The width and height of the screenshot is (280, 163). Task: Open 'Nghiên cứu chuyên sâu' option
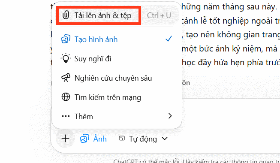117,78
